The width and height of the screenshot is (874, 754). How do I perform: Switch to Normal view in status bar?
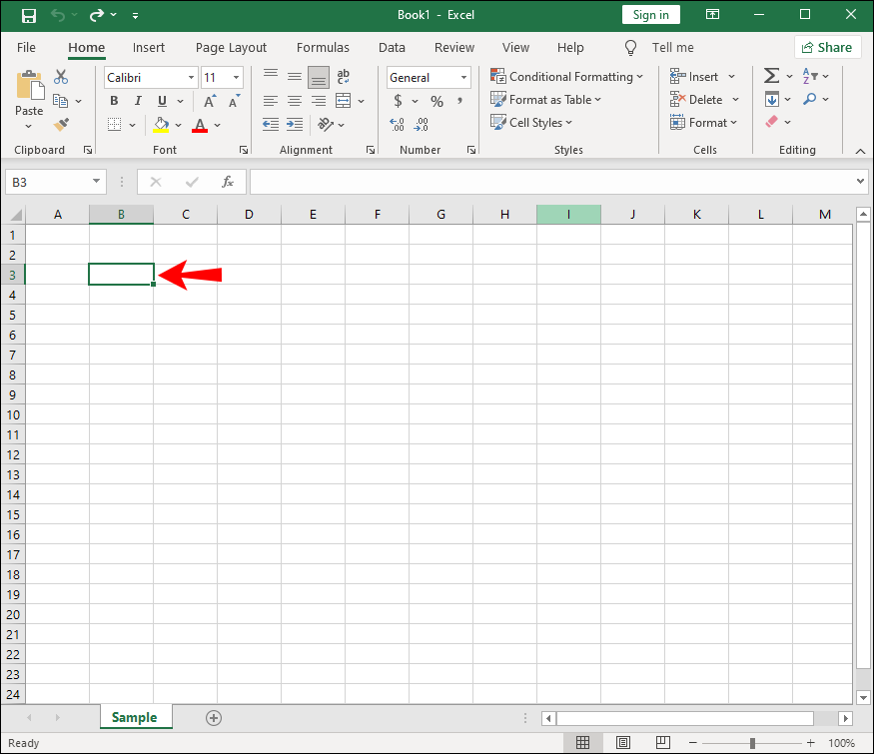click(x=583, y=743)
